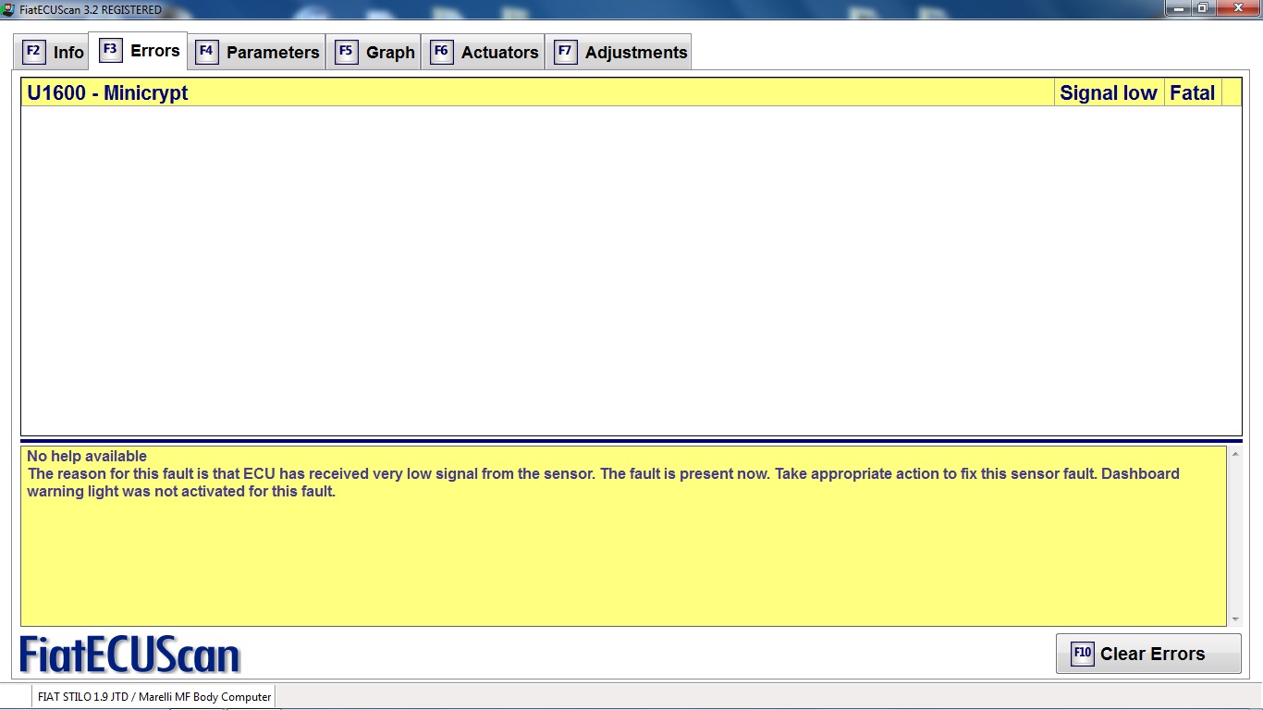
Task: Click the F7 key icon on Adjustments tab
Action: 565,52
